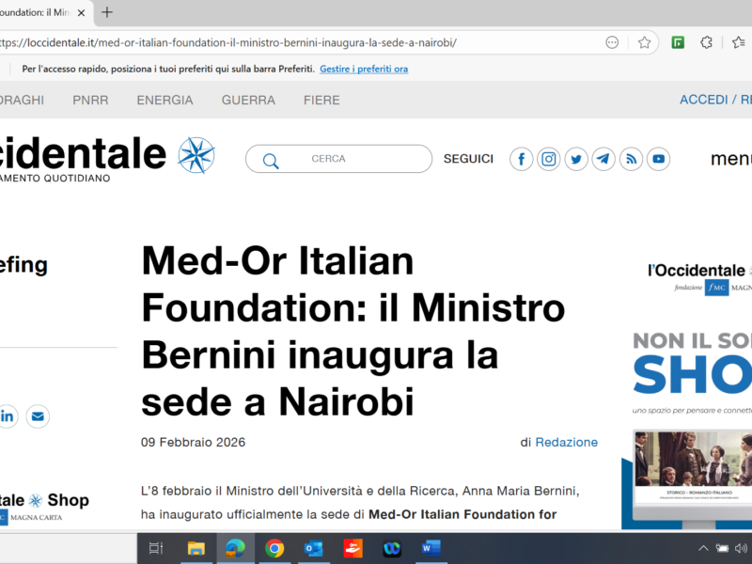This screenshot has width=752, height=564.
Task: Open the browser settings ellipsis menu
Action: coord(612,42)
